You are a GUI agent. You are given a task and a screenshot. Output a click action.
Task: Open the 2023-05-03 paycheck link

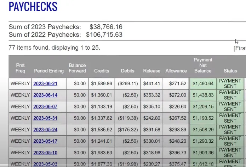click(45, 164)
